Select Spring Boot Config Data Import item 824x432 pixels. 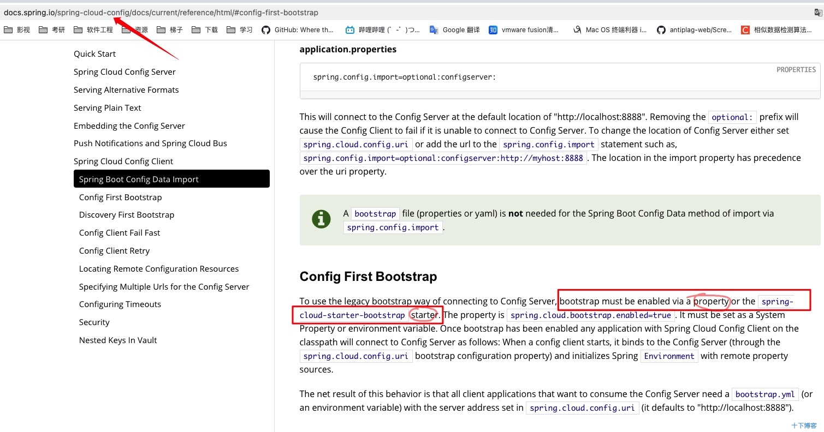(x=171, y=179)
